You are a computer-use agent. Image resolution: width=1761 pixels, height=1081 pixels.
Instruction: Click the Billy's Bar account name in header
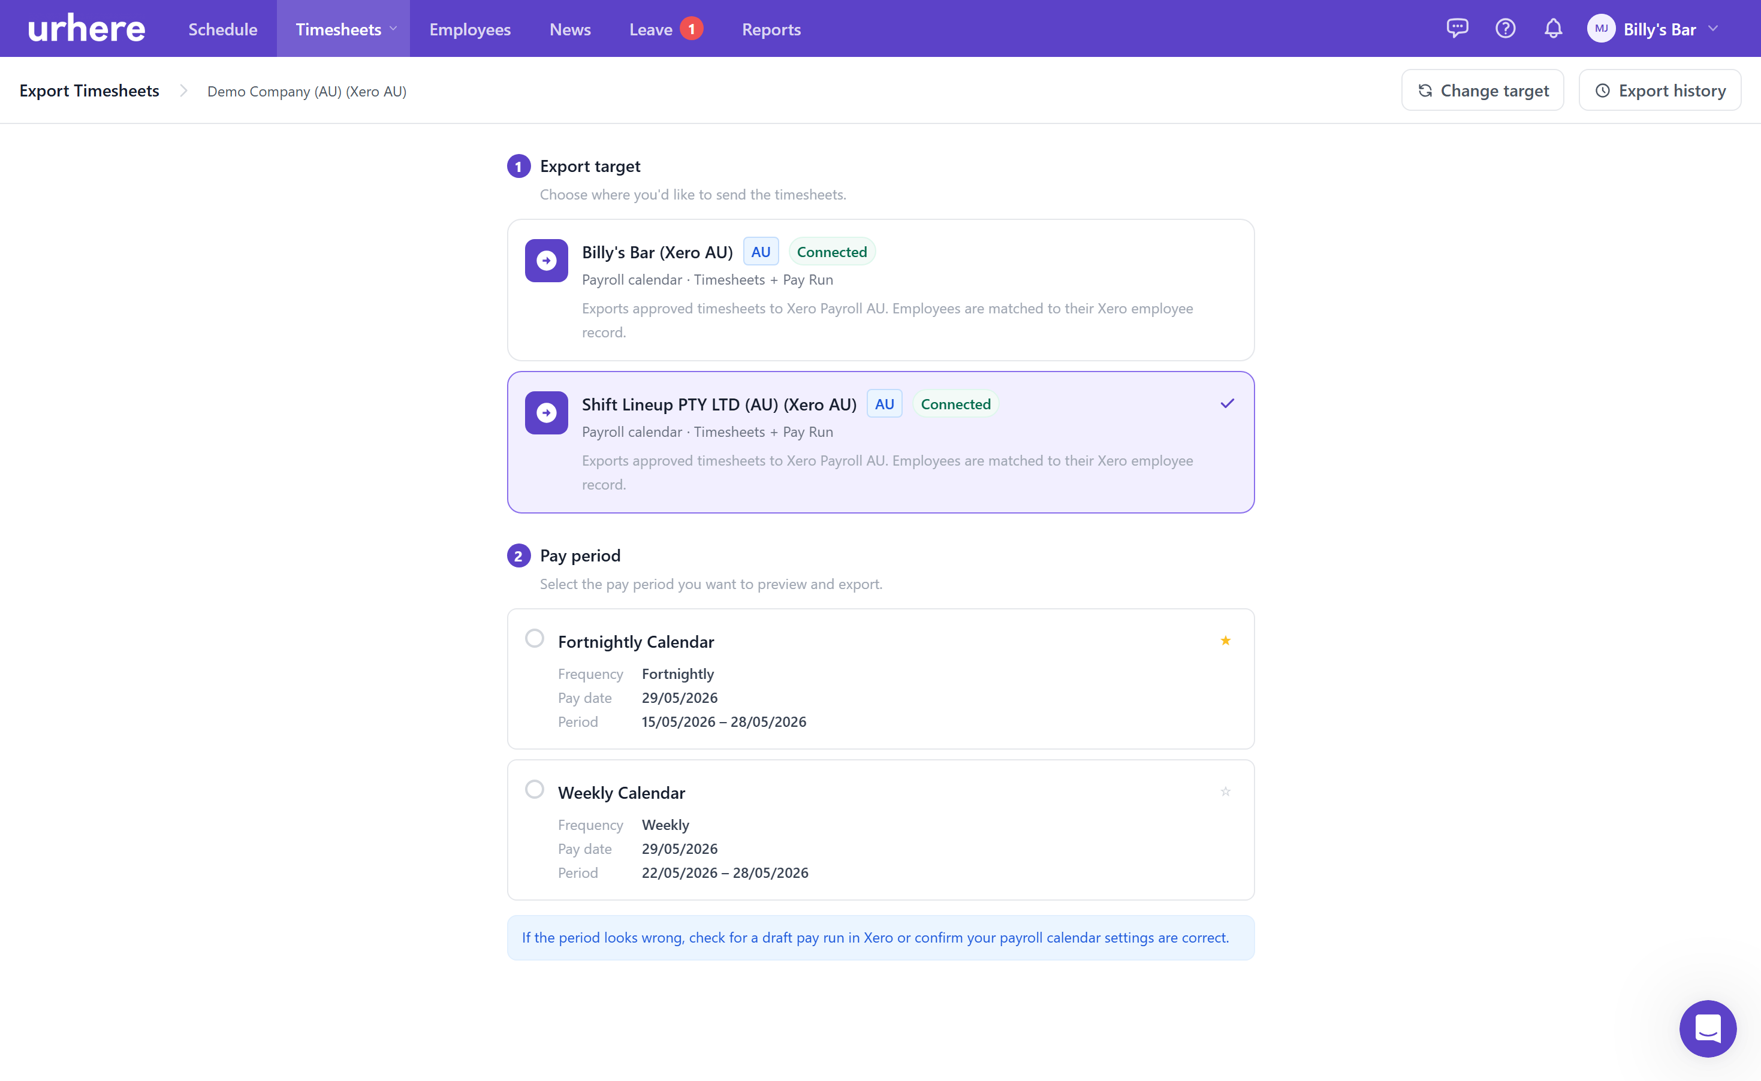(1659, 29)
